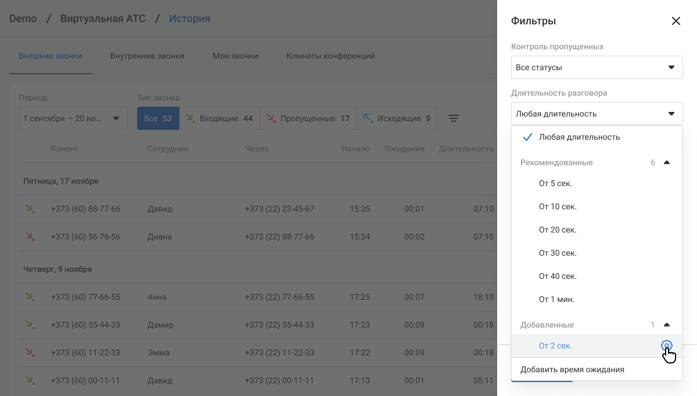Click the incoming call arrow icon for Анна

coord(30,297)
